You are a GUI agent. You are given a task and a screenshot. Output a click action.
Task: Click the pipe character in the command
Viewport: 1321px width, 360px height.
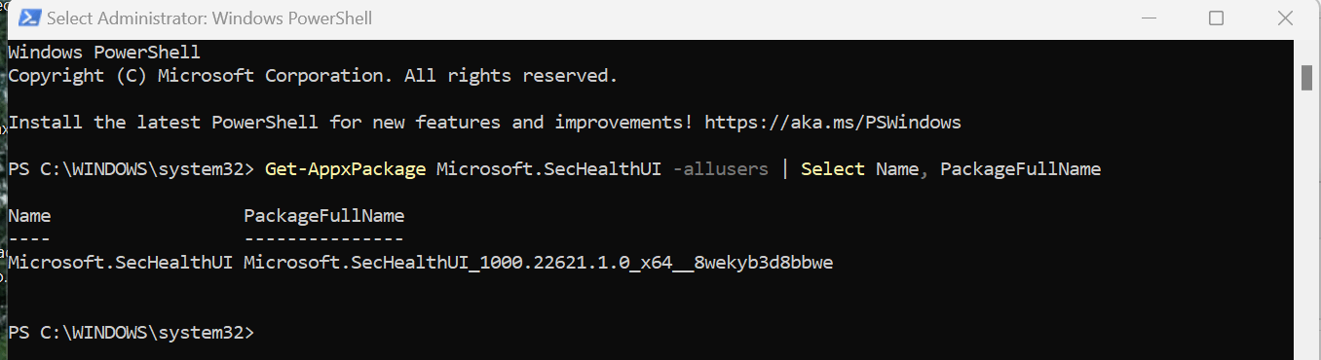coord(785,169)
